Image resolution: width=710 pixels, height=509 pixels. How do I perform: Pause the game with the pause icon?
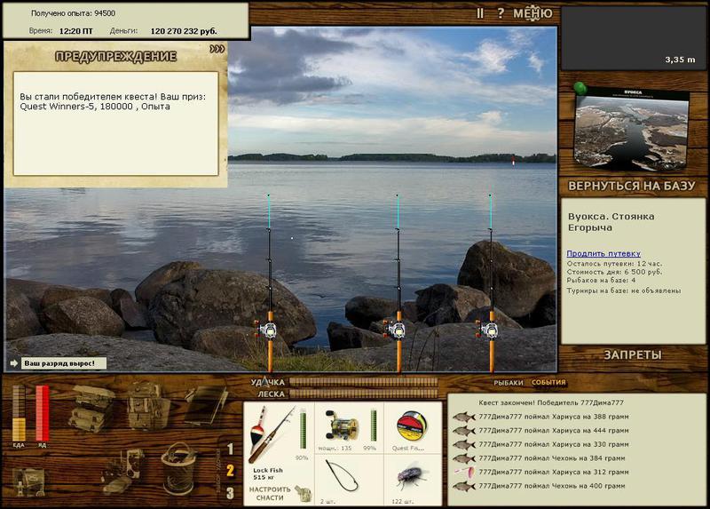pyautogui.click(x=480, y=13)
